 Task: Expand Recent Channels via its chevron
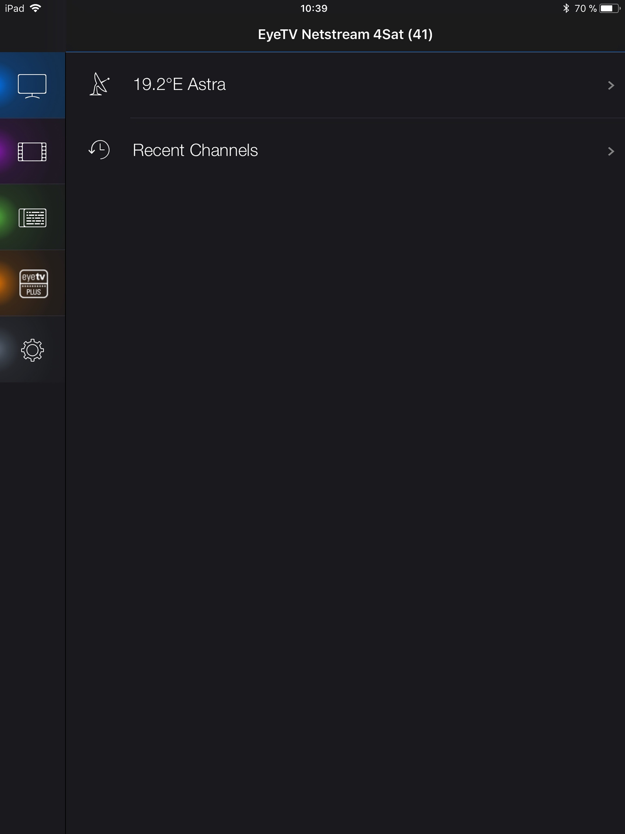click(611, 151)
